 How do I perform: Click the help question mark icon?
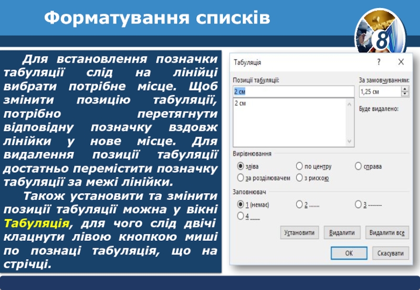[379, 62]
